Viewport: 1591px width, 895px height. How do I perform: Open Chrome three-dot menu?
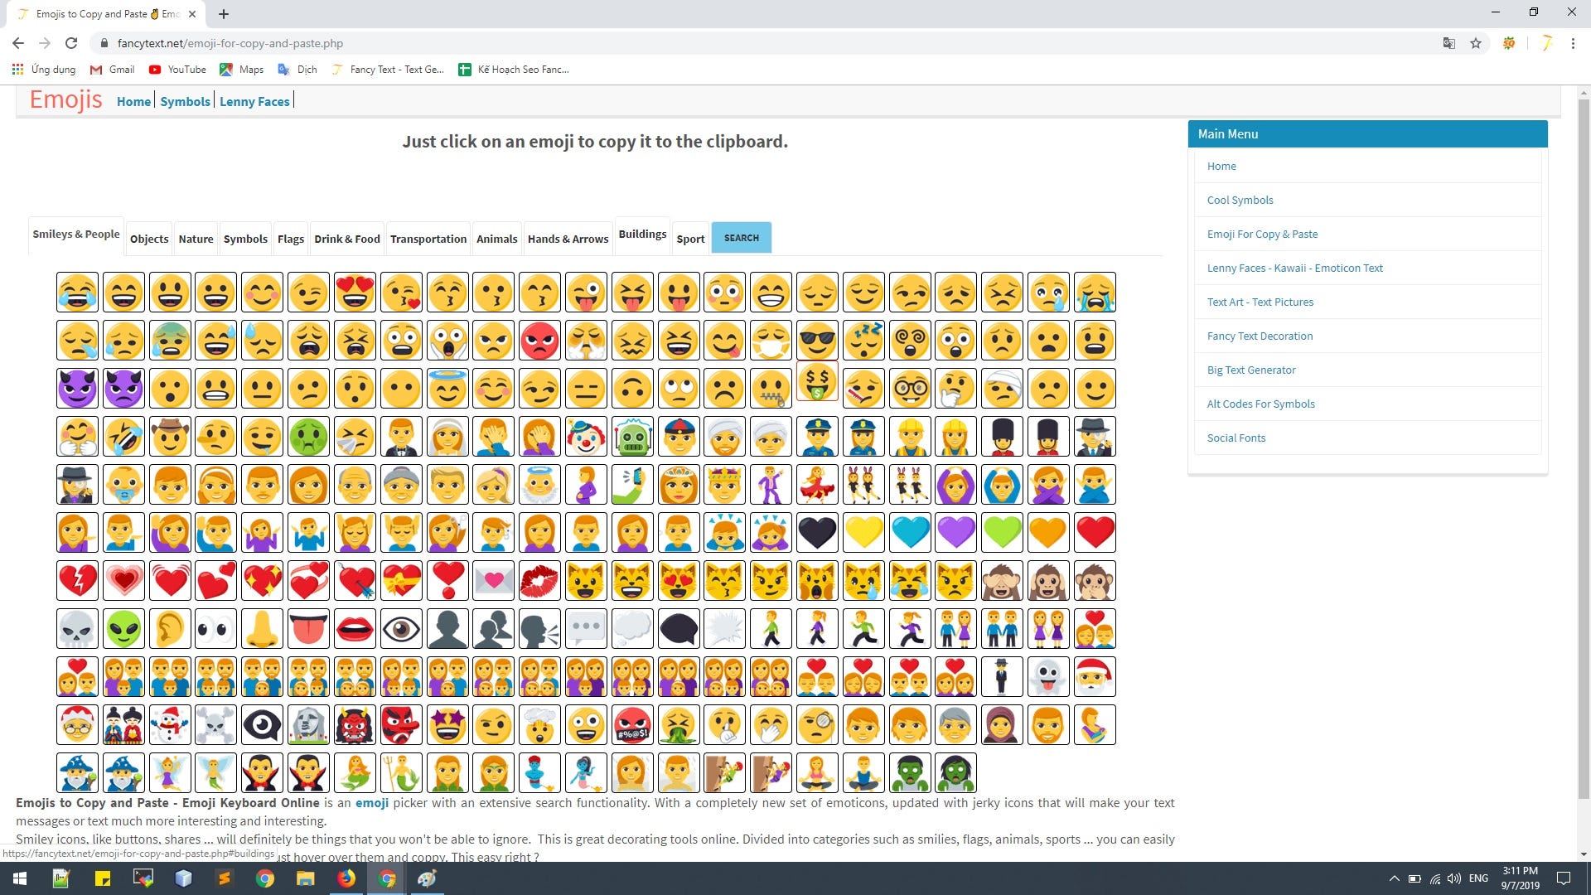[1573, 43]
